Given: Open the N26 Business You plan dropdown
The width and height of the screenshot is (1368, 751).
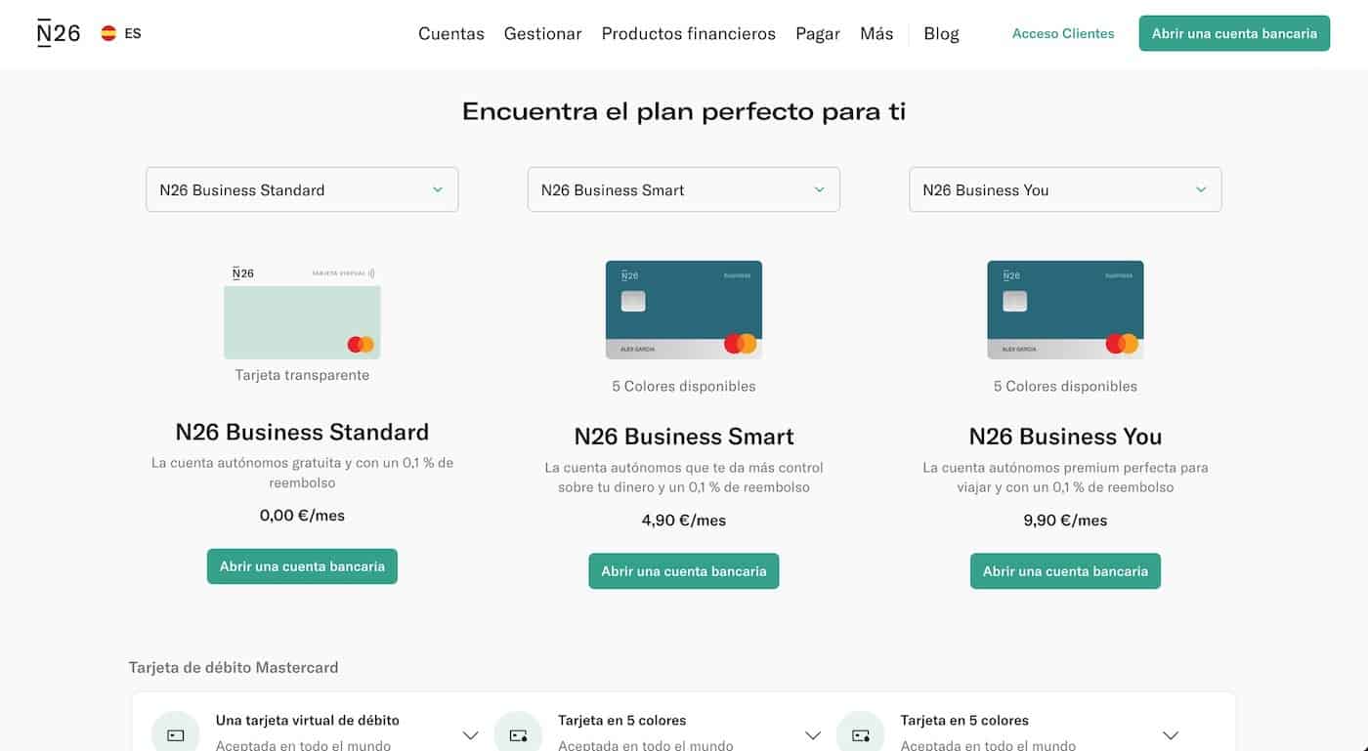Looking at the screenshot, I should [x=1065, y=189].
